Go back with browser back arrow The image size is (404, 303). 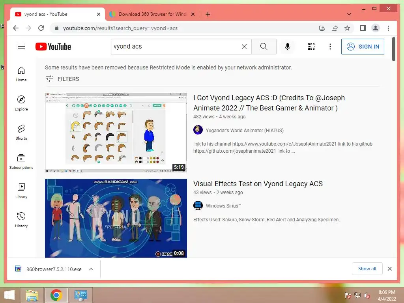(16, 28)
